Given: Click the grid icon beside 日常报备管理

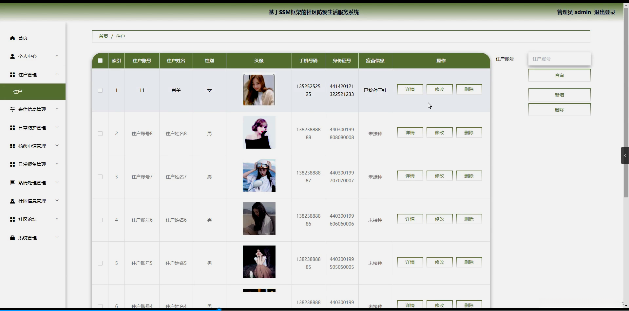Looking at the screenshot, I should (x=12, y=164).
